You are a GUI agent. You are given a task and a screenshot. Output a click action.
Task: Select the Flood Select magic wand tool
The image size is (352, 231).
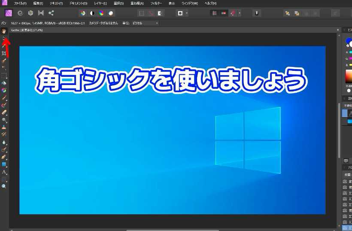(x=4, y=68)
